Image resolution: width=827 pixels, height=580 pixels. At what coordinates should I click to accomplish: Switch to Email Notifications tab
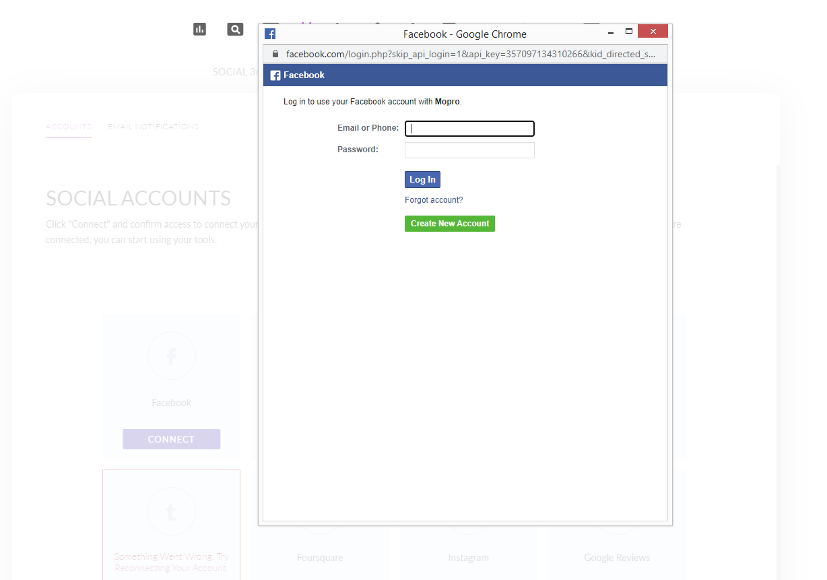click(x=153, y=127)
